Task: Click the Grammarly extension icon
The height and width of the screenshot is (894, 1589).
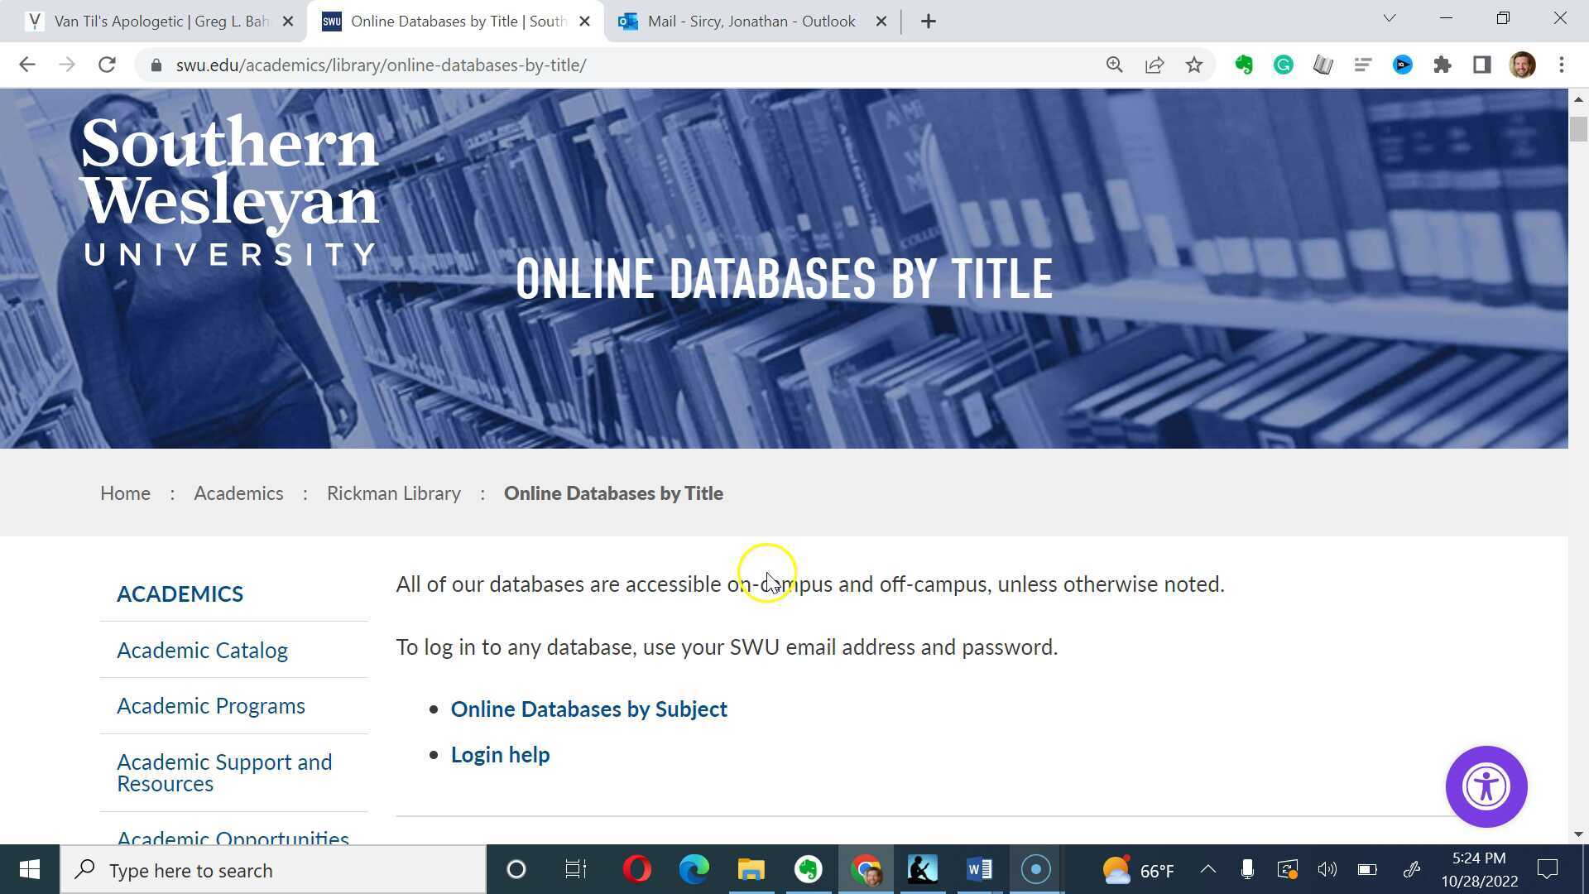Action: click(1284, 65)
